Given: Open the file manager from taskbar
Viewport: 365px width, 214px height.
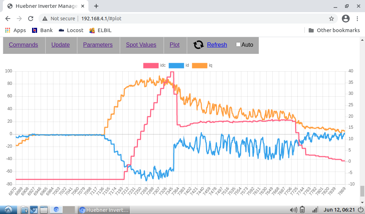Looking at the screenshot, I should coord(24,210).
